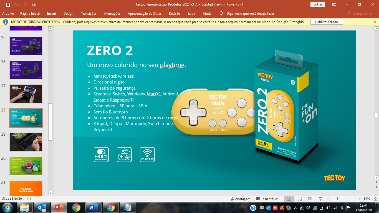Screen dimensions: 379x213
Task: Click the lightbulb next to Diga-me
Action: click(221, 14)
